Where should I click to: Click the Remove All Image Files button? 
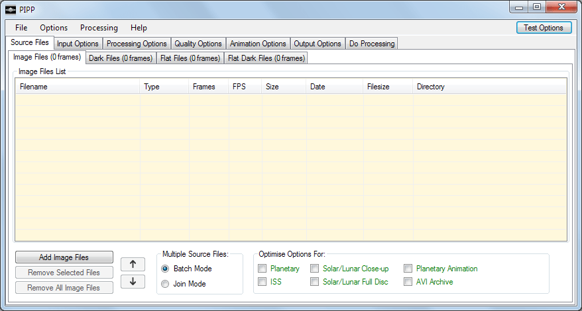point(64,288)
